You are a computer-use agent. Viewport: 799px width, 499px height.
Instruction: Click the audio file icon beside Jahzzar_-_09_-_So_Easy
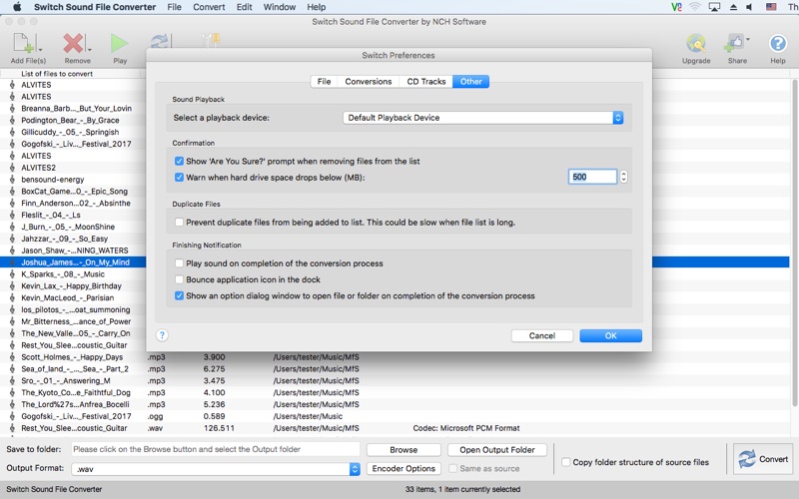(12, 239)
